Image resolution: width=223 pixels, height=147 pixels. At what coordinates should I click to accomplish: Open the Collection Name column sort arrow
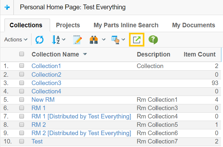[85, 54]
